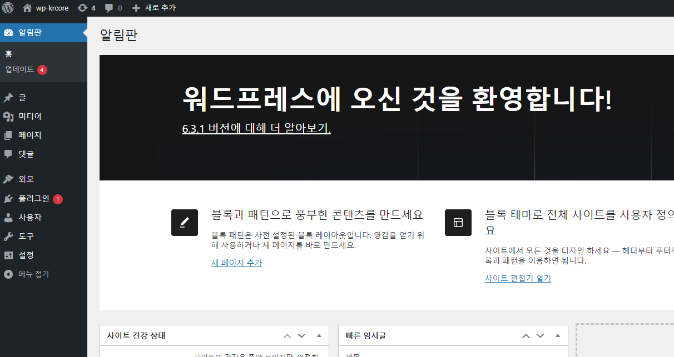Move 사이트 건강 상태 box down
Screen dimensions: 674x357
coord(302,336)
